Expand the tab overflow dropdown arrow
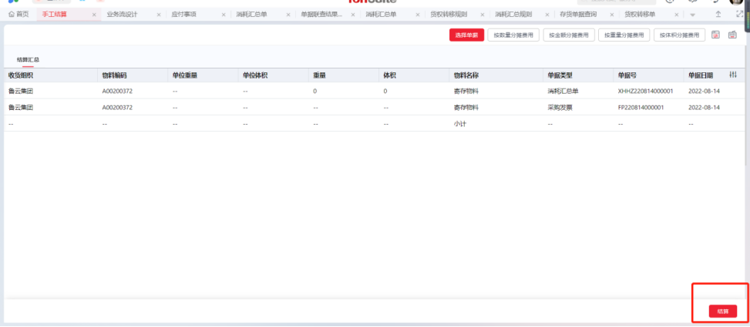Screen dimensions: 750x327 [692, 15]
